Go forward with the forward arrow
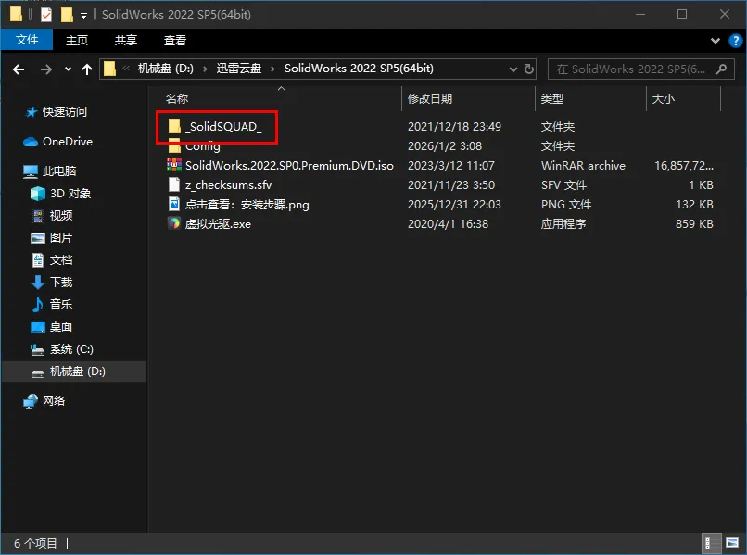This screenshot has width=747, height=555. pos(46,69)
